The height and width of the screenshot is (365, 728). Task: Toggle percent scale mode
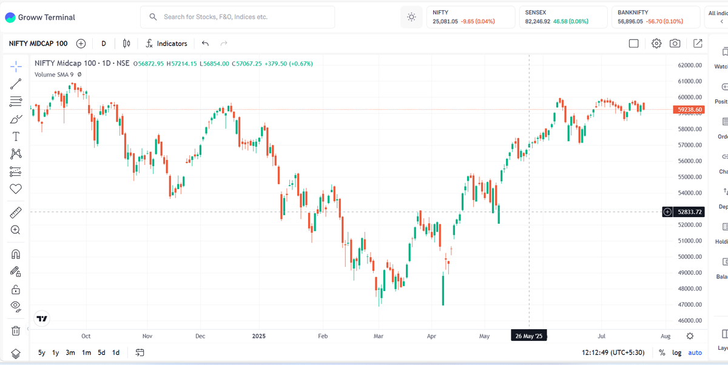coord(661,353)
